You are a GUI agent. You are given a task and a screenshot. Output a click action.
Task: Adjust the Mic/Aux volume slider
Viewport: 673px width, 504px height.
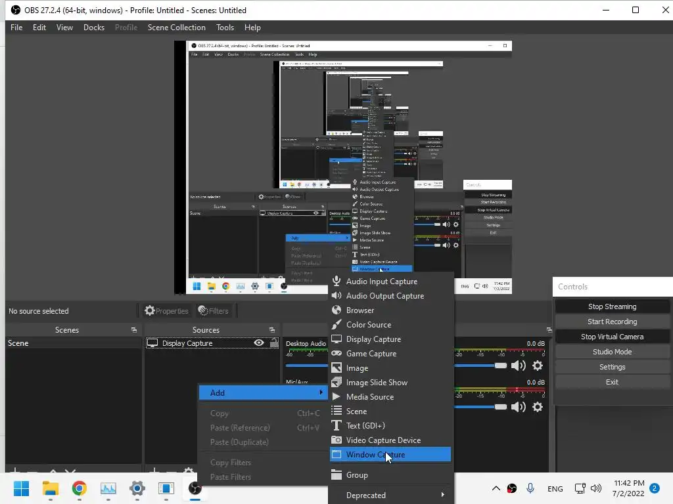(500, 407)
